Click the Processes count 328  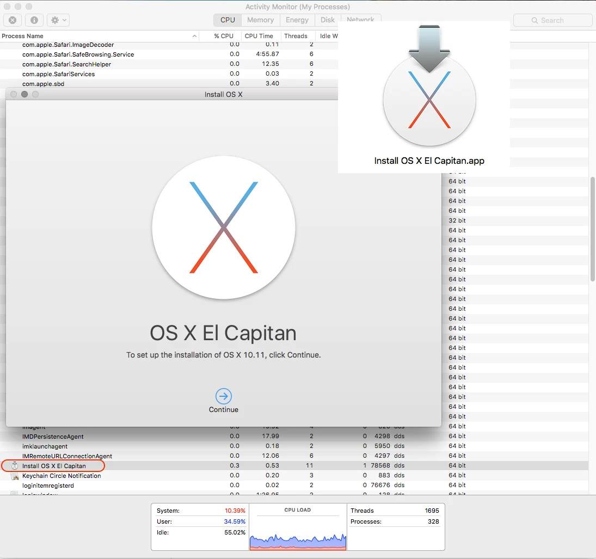433,522
